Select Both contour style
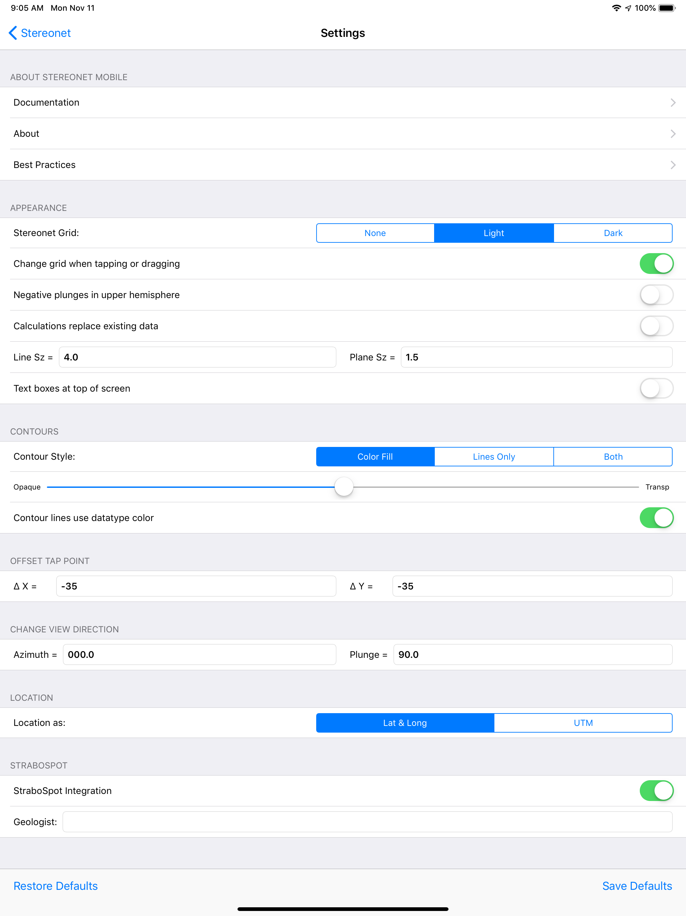Image resolution: width=686 pixels, height=916 pixels. pos(613,456)
